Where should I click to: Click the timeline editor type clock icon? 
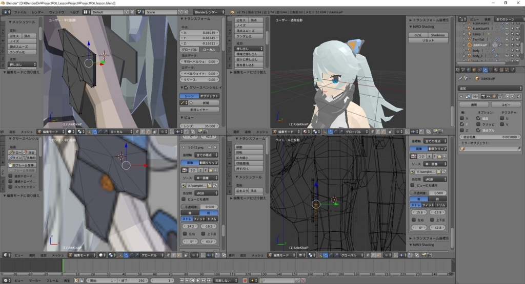[x=7, y=280]
